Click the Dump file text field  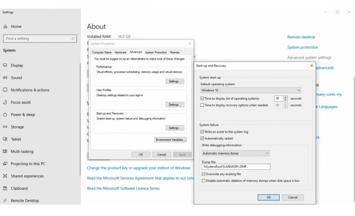(236, 167)
